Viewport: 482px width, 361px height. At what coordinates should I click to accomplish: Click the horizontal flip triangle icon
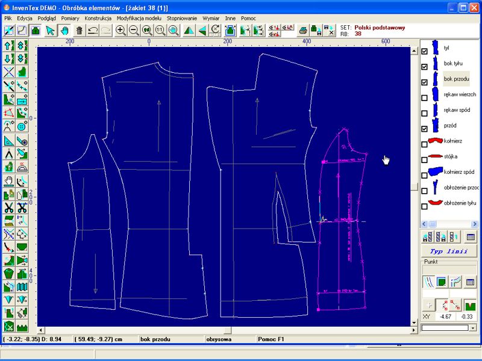pyautogui.click(x=202, y=31)
